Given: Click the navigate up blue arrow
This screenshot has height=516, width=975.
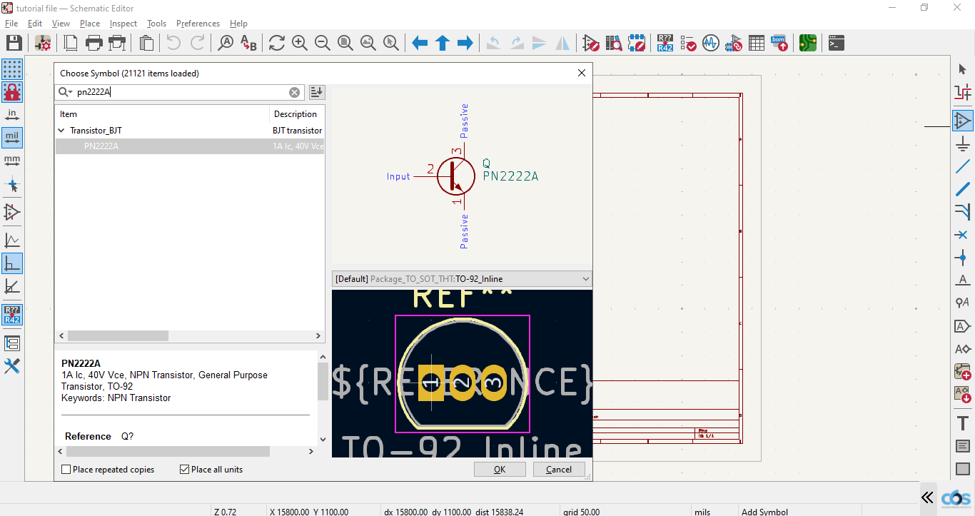Looking at the screenshot, I should pyautogui.click(x=443, y=43).
